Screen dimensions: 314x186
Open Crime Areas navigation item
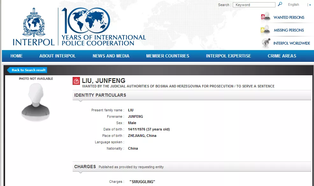pos(282,56)
